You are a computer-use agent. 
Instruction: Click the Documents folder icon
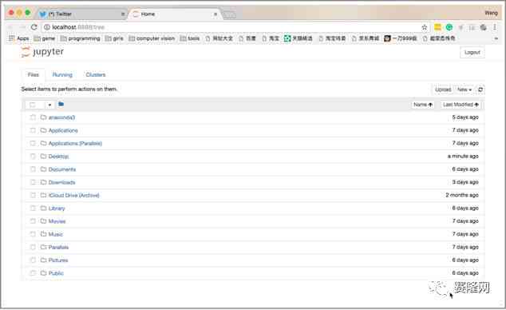(44, 169)
